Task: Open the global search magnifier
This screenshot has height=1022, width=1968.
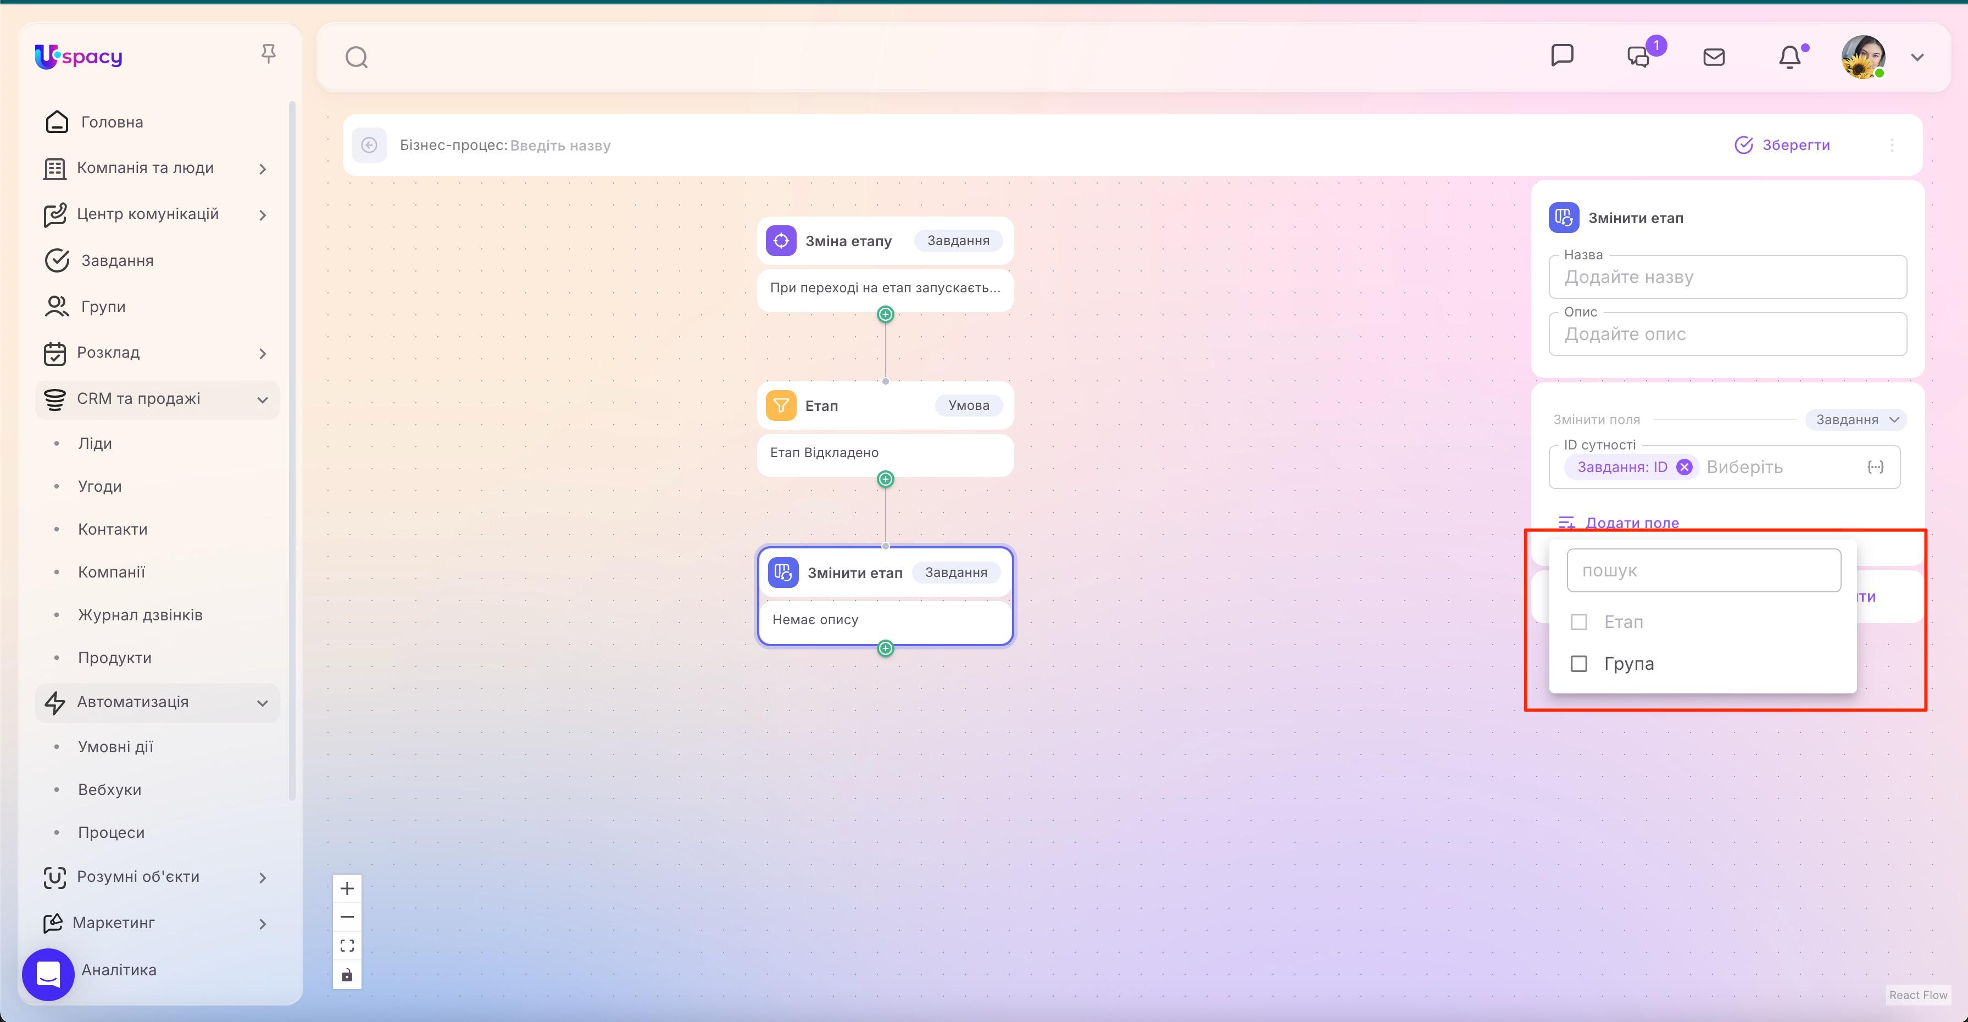Action: (x=356, y=57)
